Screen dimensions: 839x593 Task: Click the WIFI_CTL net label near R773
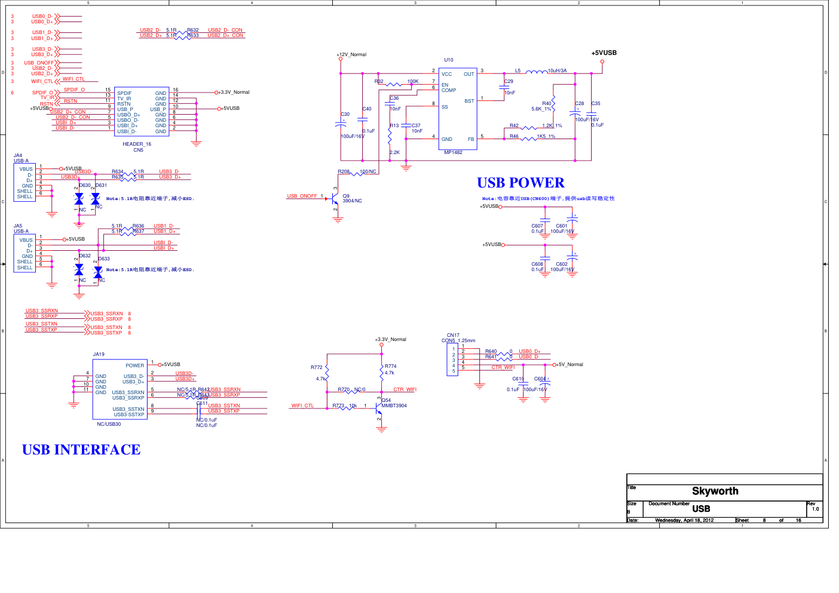(x=302, y=406)
